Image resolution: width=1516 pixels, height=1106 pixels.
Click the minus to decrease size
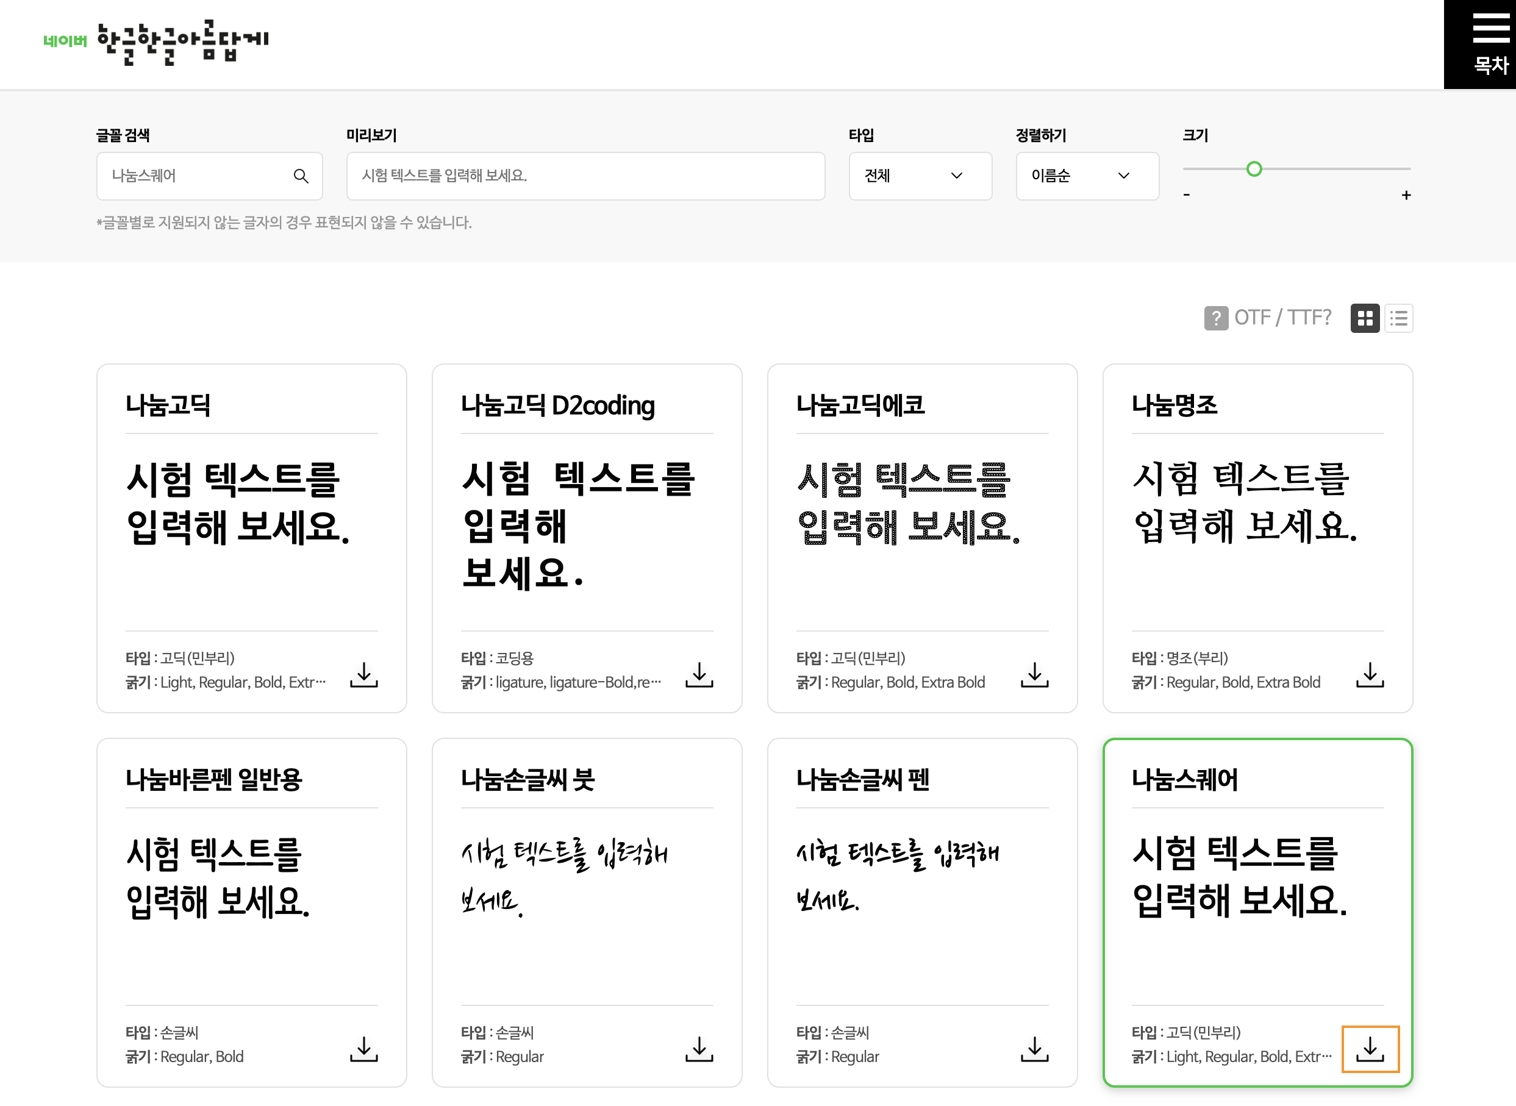[1187, 196]
